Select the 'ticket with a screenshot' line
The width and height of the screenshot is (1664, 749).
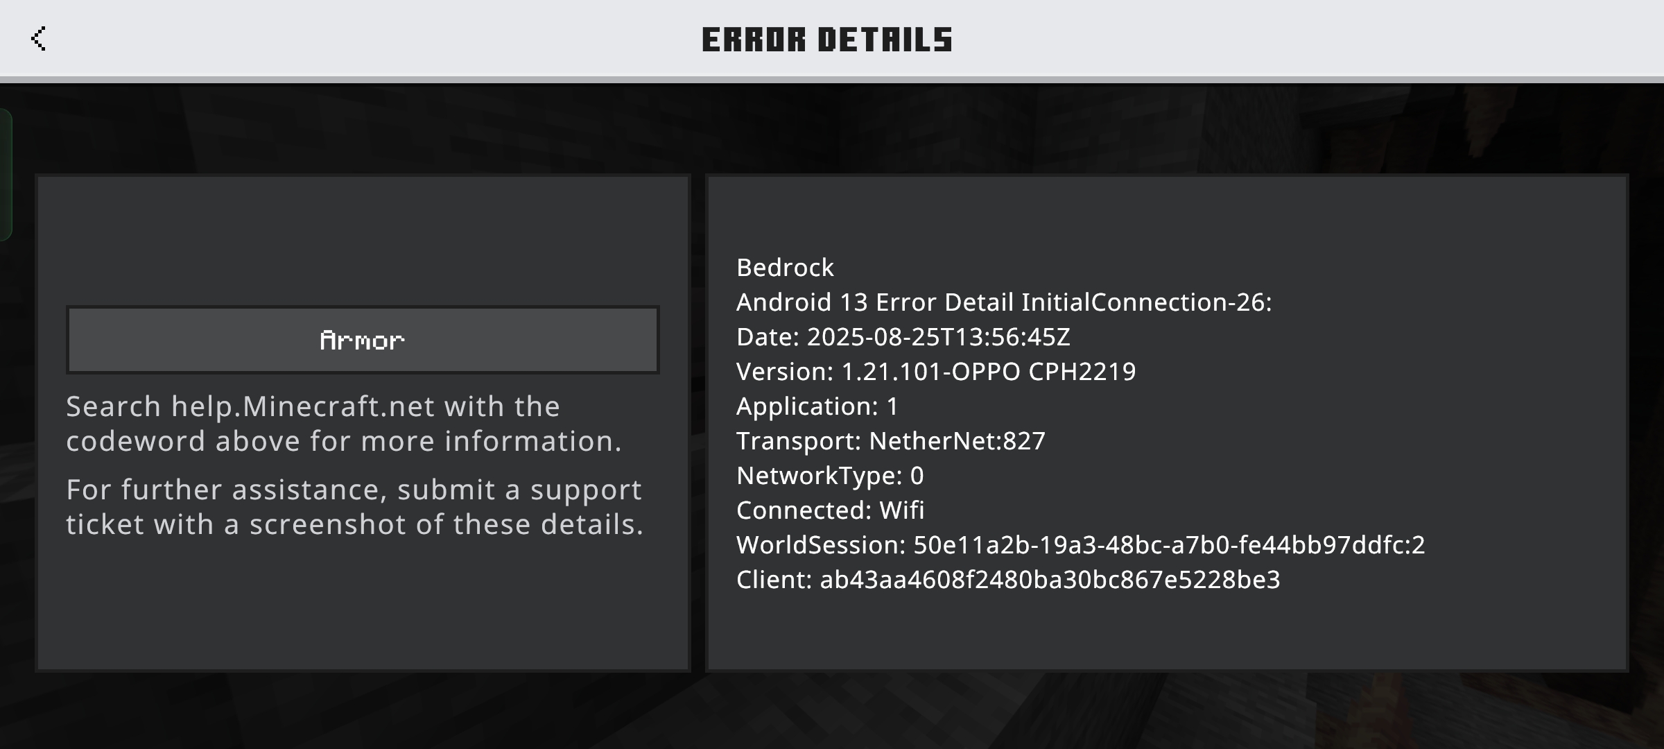[x=355, y=524]
